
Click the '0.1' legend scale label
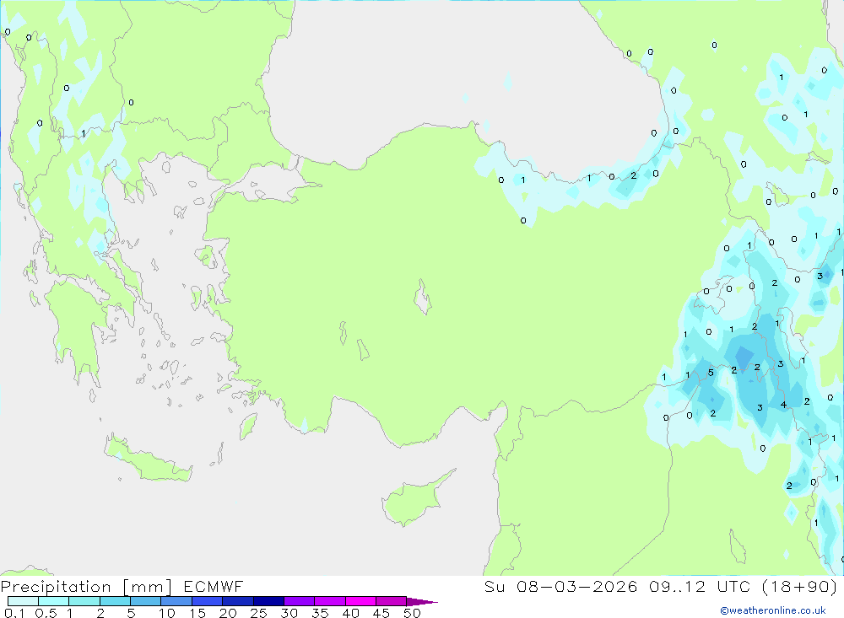[14, 613]
